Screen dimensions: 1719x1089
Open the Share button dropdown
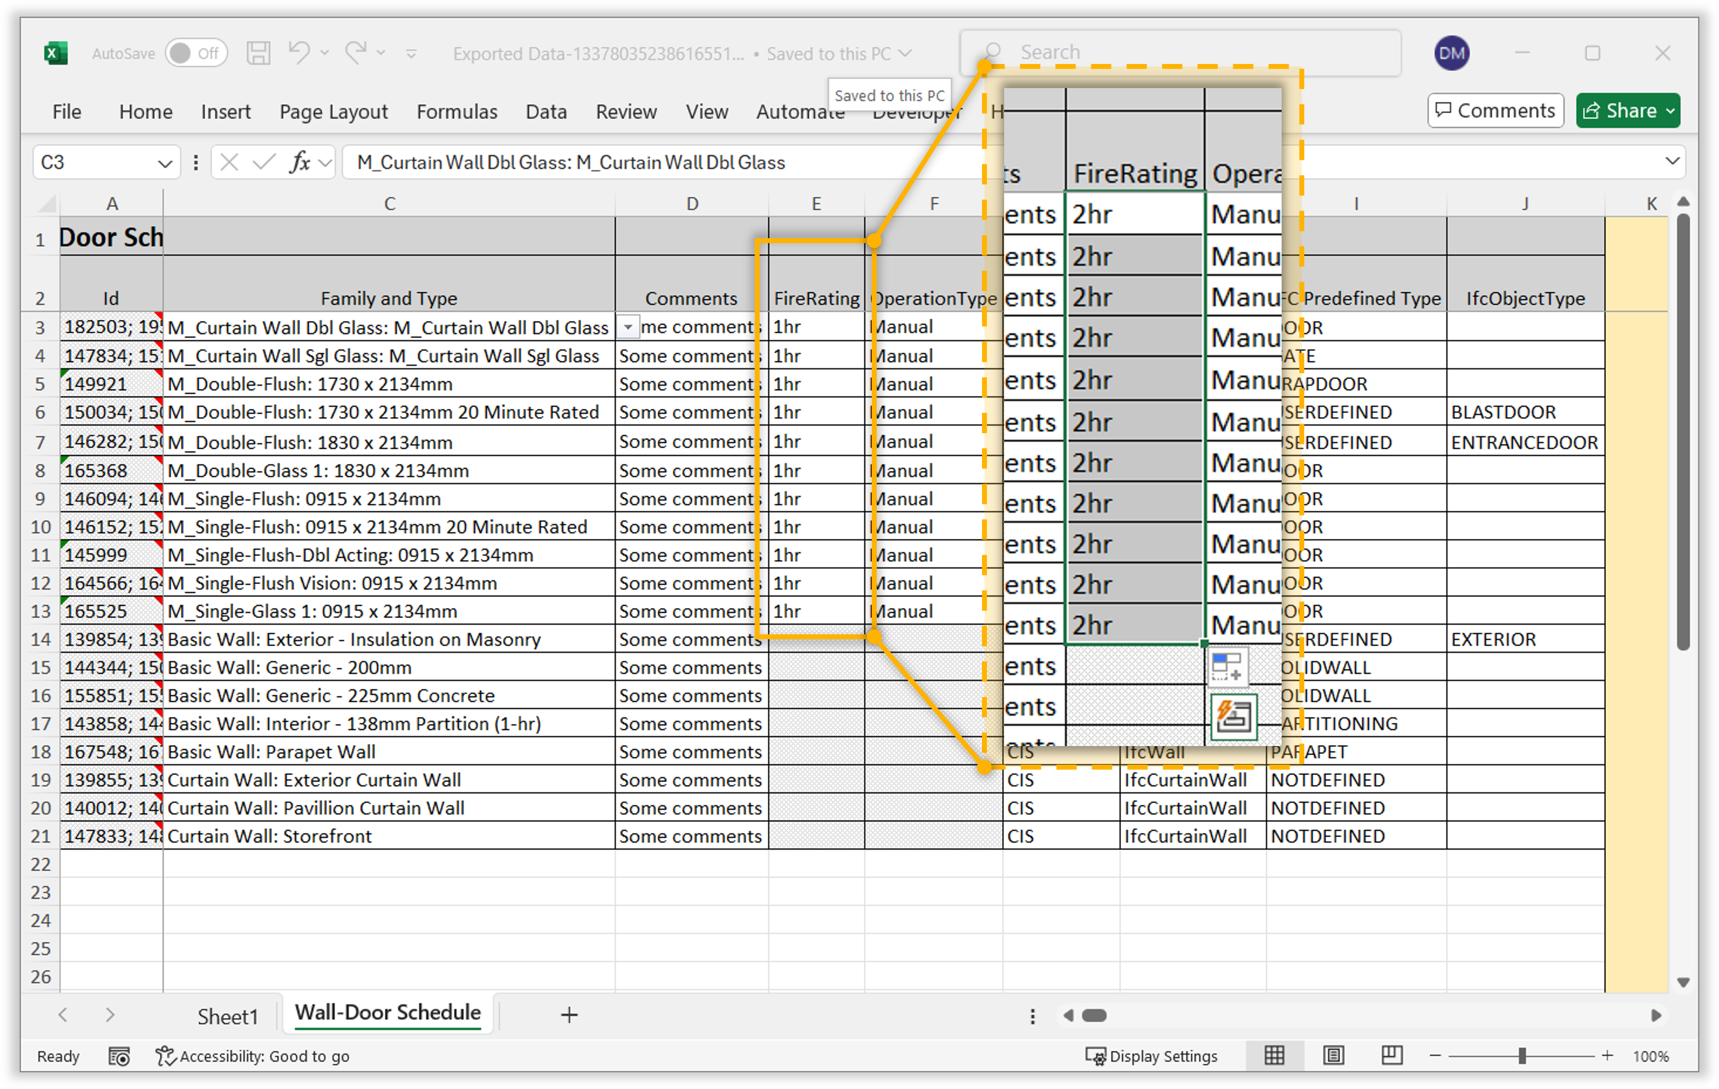point(1670,111)
